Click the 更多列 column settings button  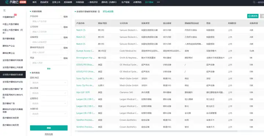point(253,16)
